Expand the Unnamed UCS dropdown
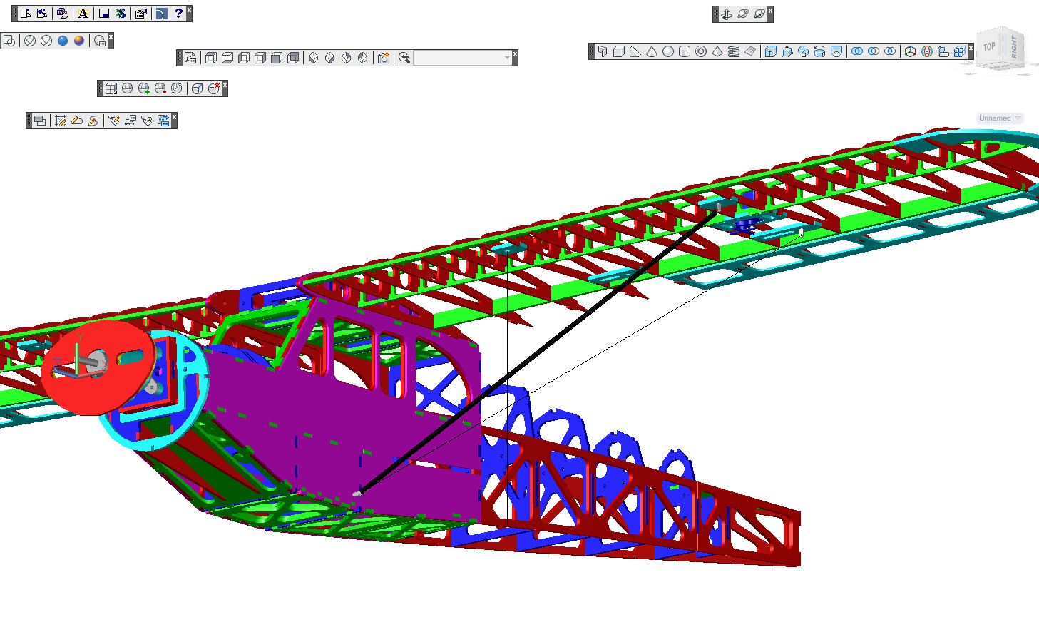 (1000, 118)
